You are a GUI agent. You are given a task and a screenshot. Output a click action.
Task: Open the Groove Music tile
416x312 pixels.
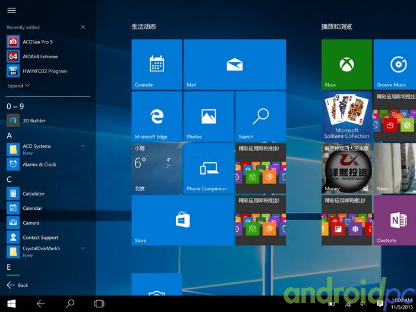point(395,64)
